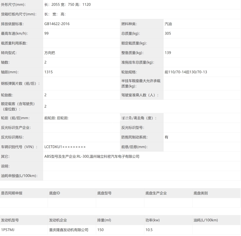Select the curb weight value 139
This screenshot has width=241, height=236.
(168, 53)
